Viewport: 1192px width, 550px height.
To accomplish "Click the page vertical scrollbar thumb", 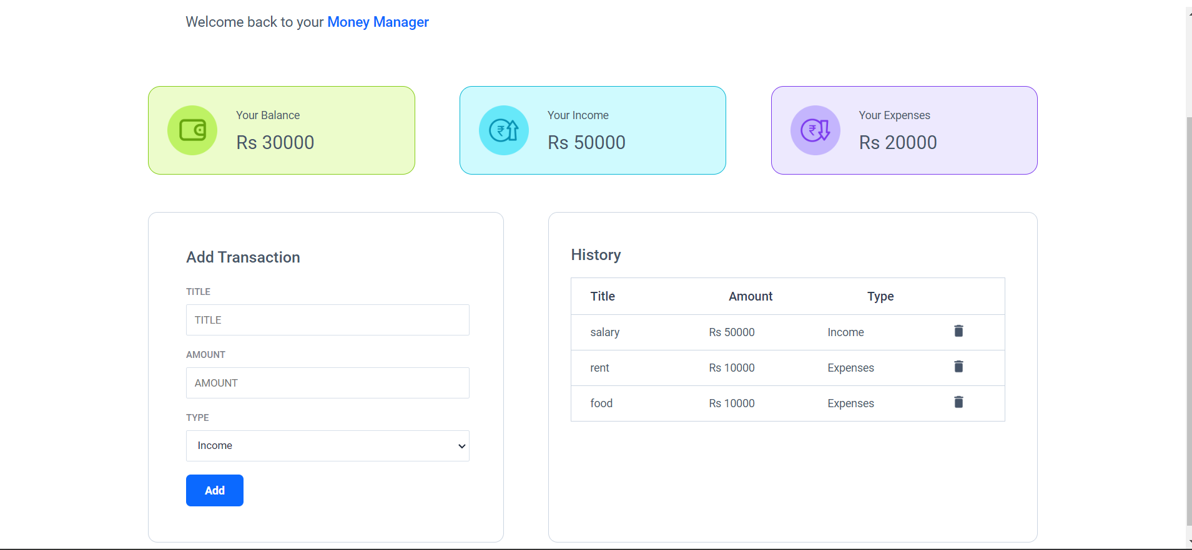I will pyautogui.click(x=1189, y=321).
